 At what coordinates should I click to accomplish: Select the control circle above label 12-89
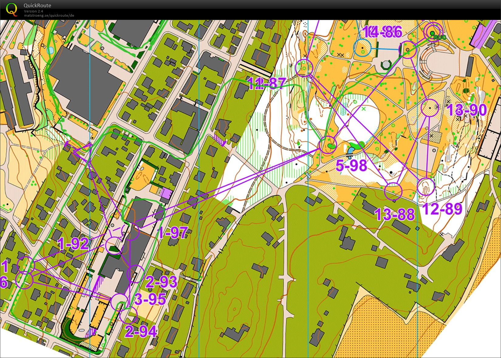426,187
